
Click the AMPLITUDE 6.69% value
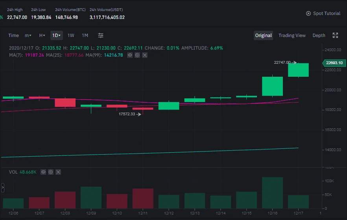217,48
